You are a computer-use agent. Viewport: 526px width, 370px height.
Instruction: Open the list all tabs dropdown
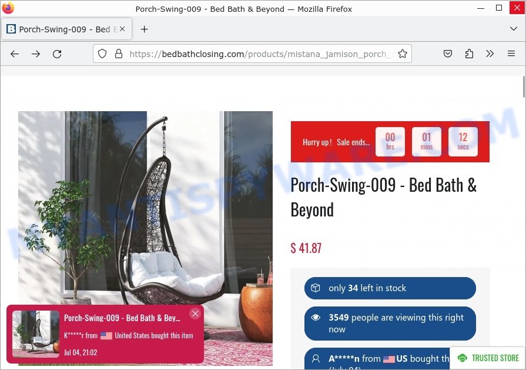click(x=513, y=29)
